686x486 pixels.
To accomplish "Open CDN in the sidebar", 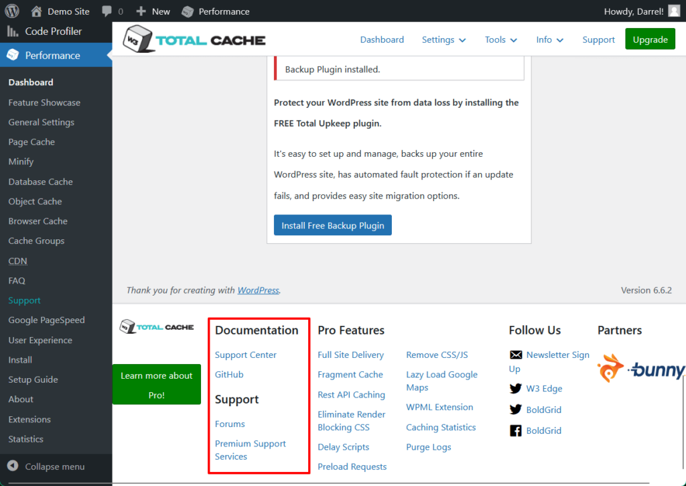I will (17, 261).
